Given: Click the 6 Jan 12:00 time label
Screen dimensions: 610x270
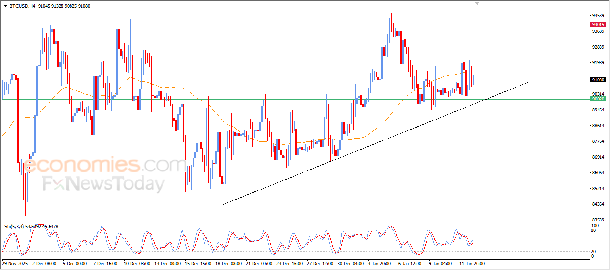Looking at the screenshot, I should pos(410,263).
